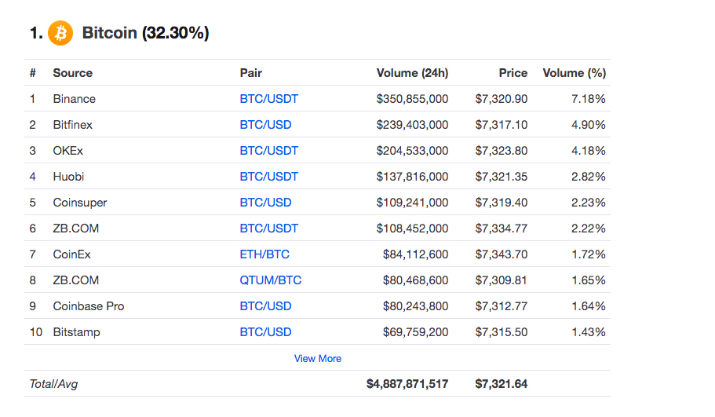Viewport: 715px width, 417px height.
Task: Open Bitstamp BTC/USD pair link
Action: tap(265, 332)
